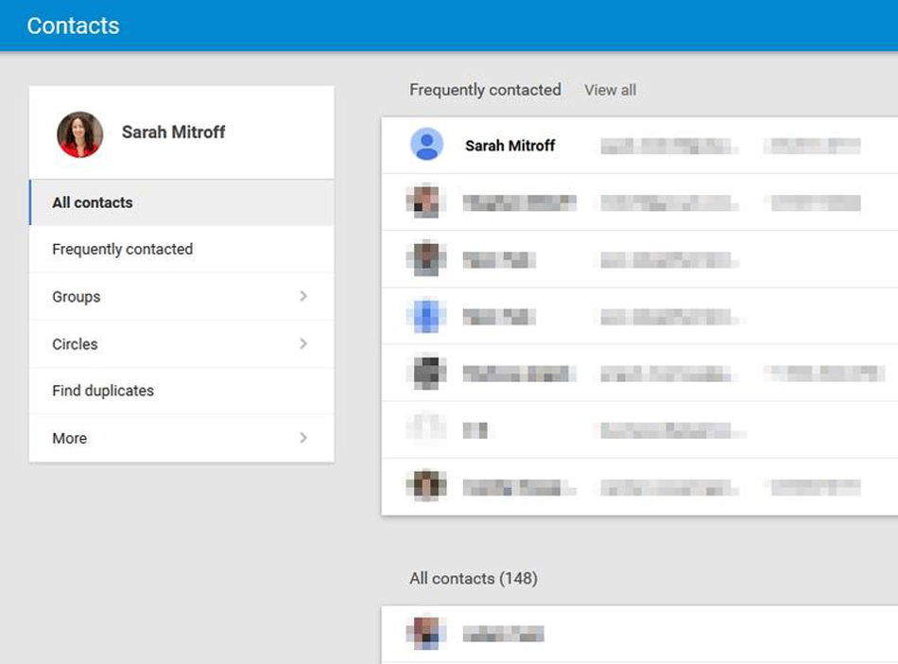Image resolution: width=898 pixels, height=664 pixels.
Task: Click Sarah Mitroff's profile photo in sidebar
Action: tap(79, 134)
